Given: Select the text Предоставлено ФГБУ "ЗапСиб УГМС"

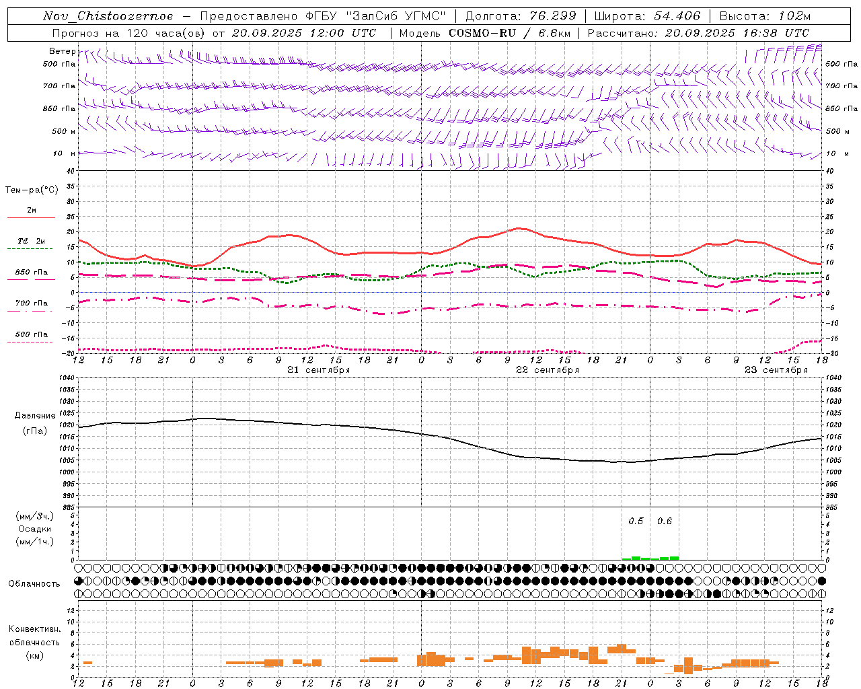Looking at the screenshot, I should click(323, 16).
